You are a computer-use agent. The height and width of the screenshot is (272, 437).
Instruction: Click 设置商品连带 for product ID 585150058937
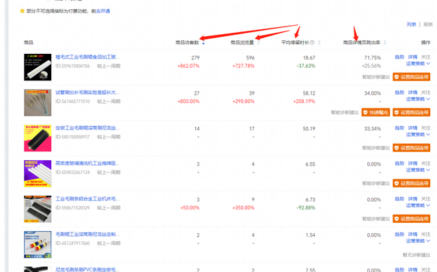[411, 148]
